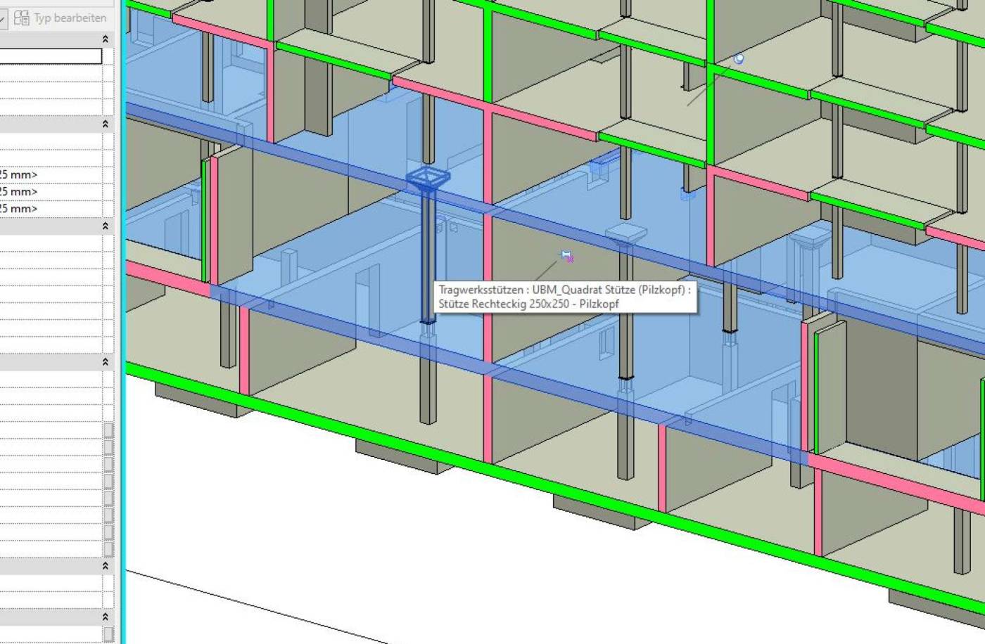Image resolution: width=985 pixels, height=644 pixels.
Task: Click the last chevron at the panel bottom
Action: pos(106,617)
